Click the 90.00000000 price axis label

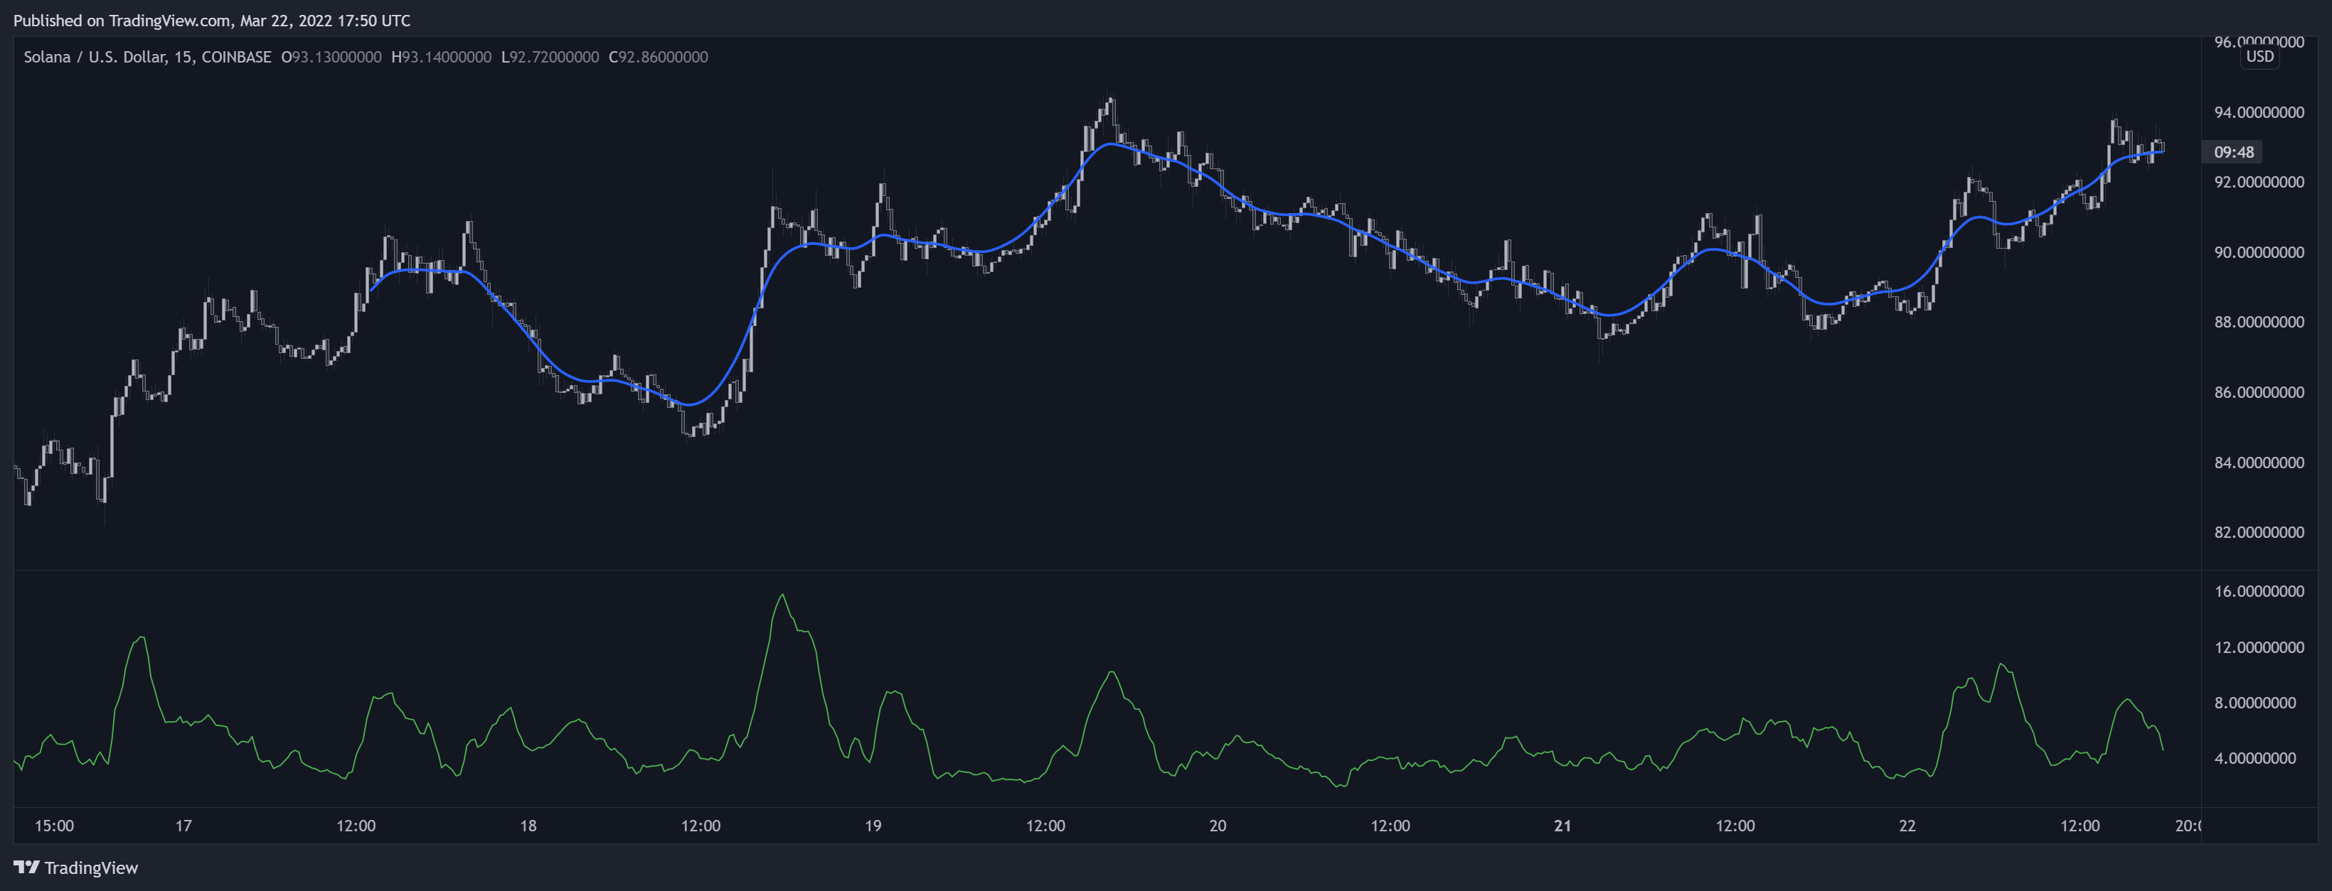[2259, 252]
